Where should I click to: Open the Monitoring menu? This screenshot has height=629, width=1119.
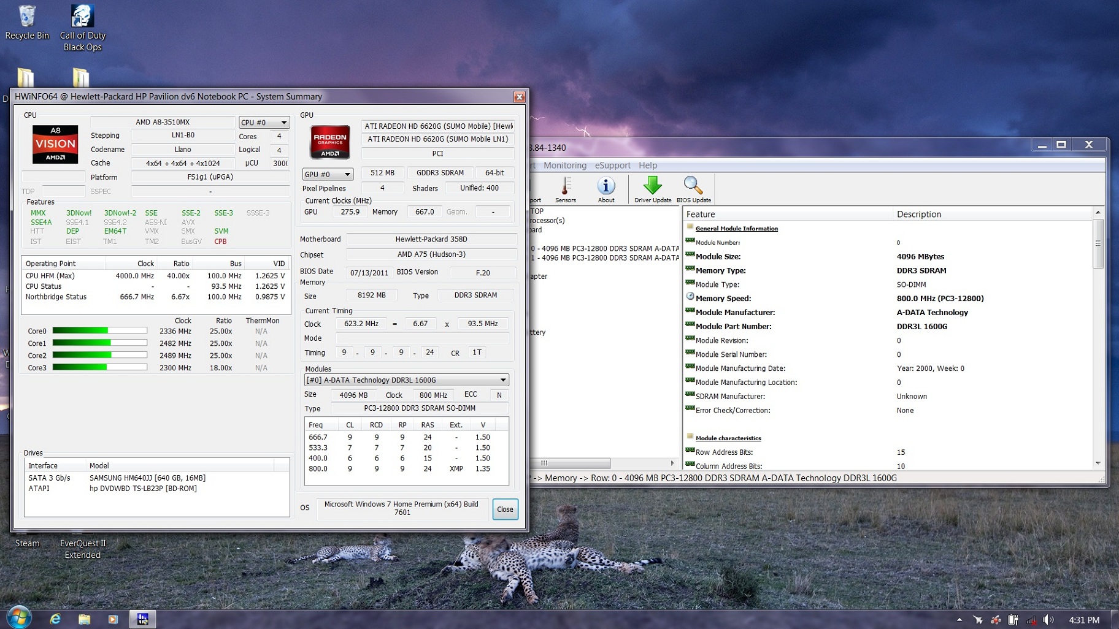click(x=564, y=166)
